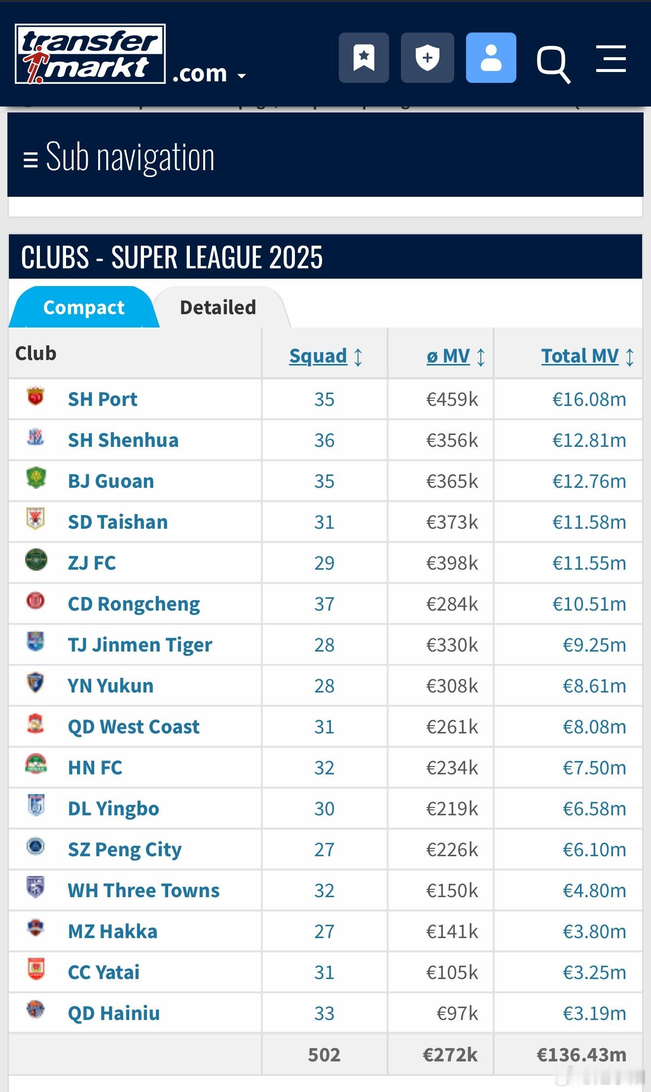Screen dimensions: 651x1092
Task: Open the search magnifier icon
Action: pyautogui.click(x=553, y=64)
